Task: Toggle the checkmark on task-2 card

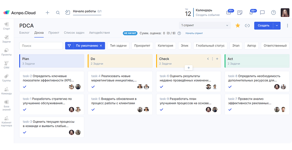Action: 25,87
